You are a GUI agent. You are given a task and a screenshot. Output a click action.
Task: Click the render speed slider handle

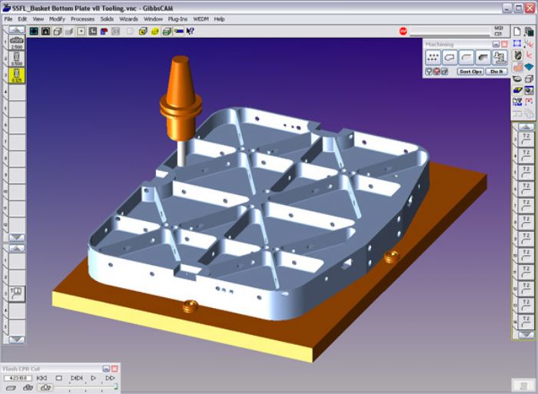tap(116, 387)
